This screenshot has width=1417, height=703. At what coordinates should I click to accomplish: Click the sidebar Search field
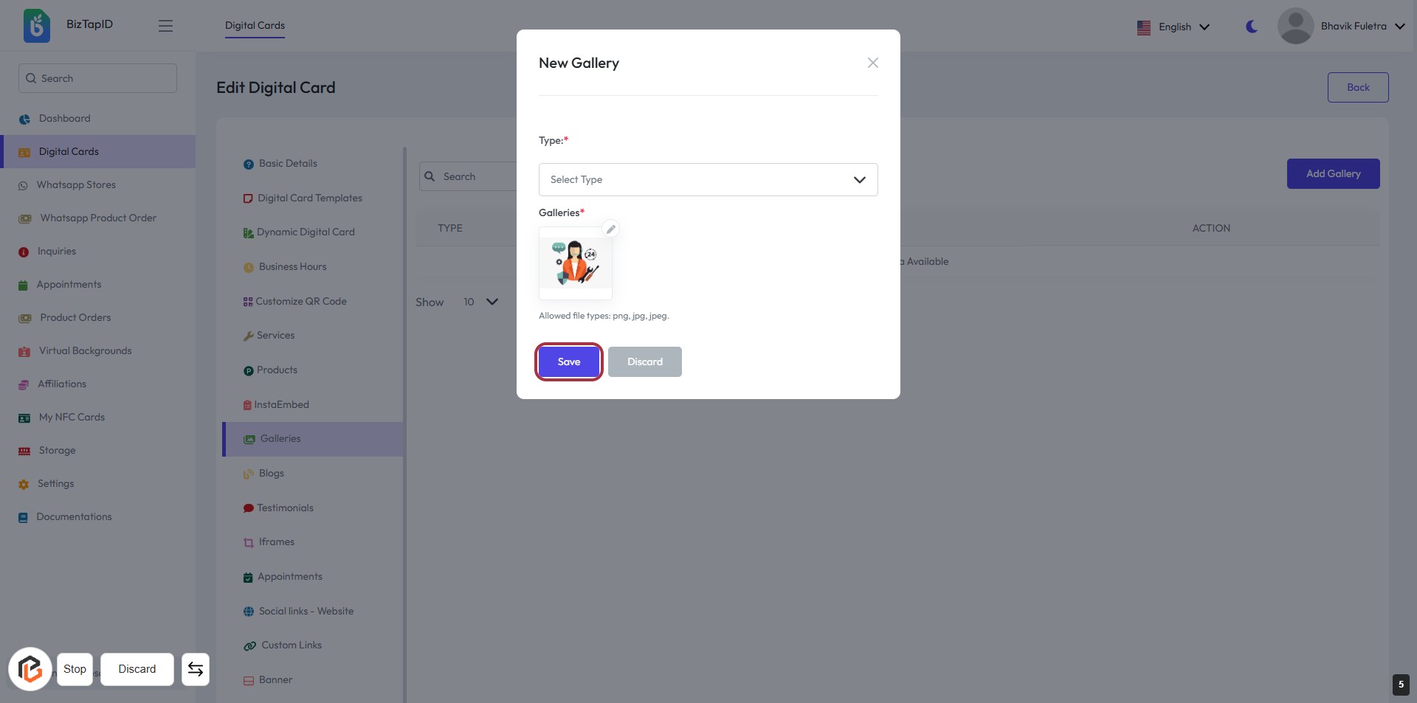click(x=98, y=78)
